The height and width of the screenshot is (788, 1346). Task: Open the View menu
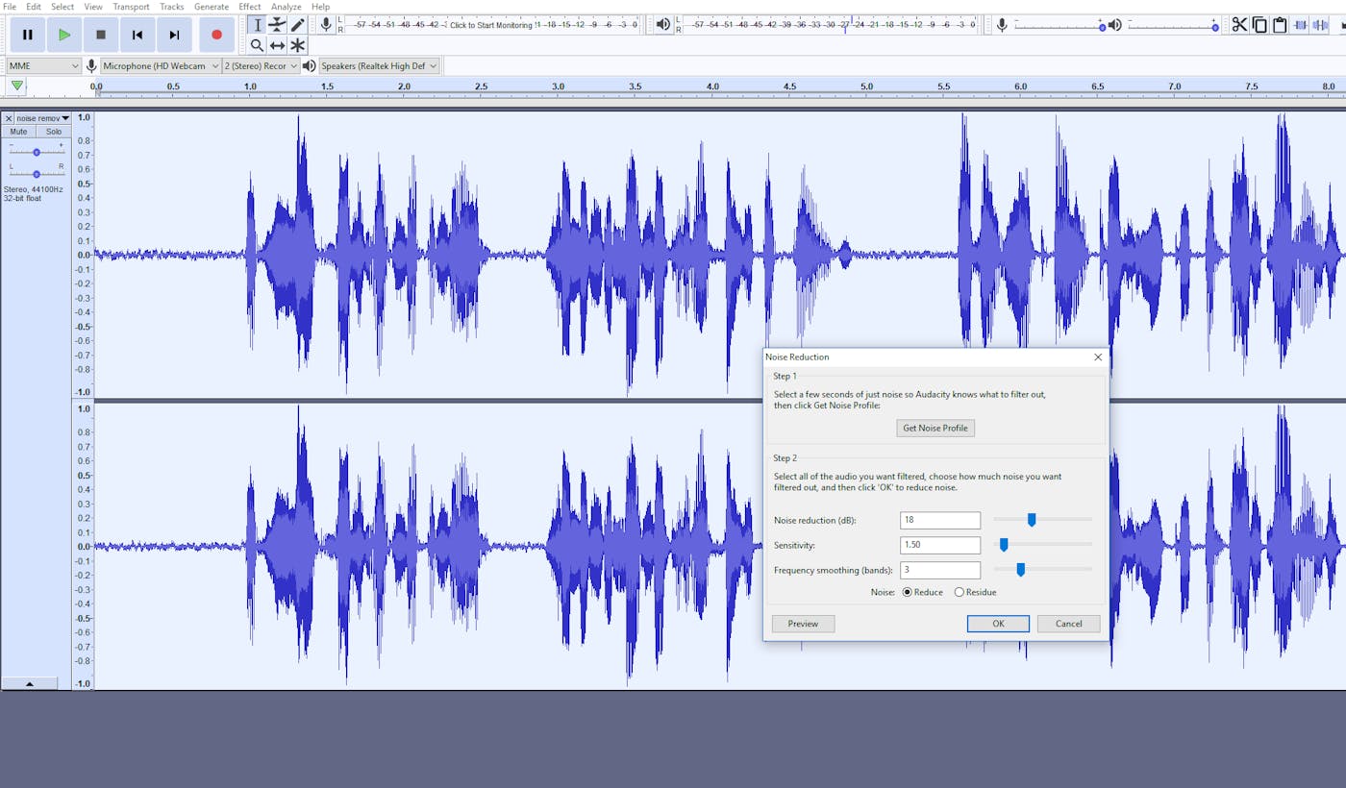(x=93, y=7)
